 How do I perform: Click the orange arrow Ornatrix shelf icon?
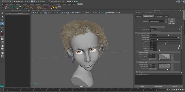pos(56,8)
